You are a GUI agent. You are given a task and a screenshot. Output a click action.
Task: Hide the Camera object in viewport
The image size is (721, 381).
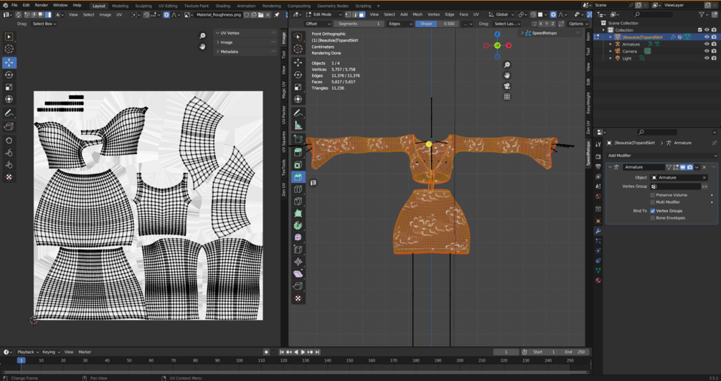(707, 51)
